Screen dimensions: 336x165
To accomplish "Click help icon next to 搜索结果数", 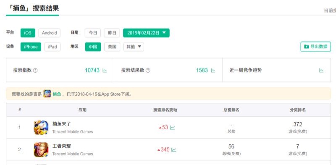I will tap(148, 70).
